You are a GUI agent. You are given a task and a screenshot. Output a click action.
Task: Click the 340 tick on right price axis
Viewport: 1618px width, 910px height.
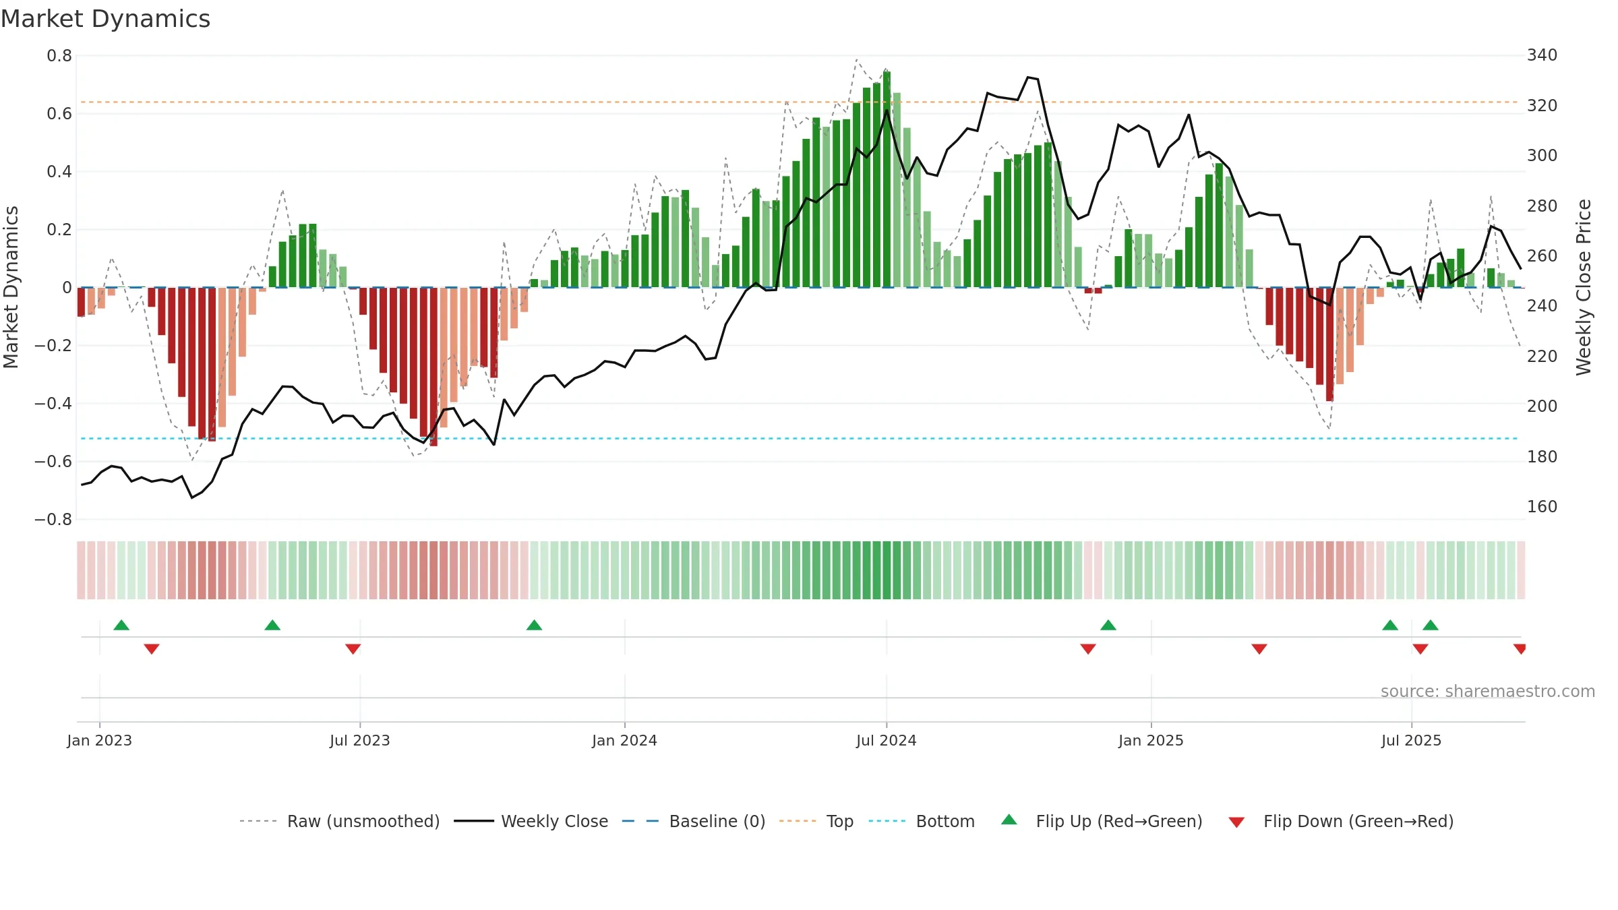click(x=1542, y=55)
